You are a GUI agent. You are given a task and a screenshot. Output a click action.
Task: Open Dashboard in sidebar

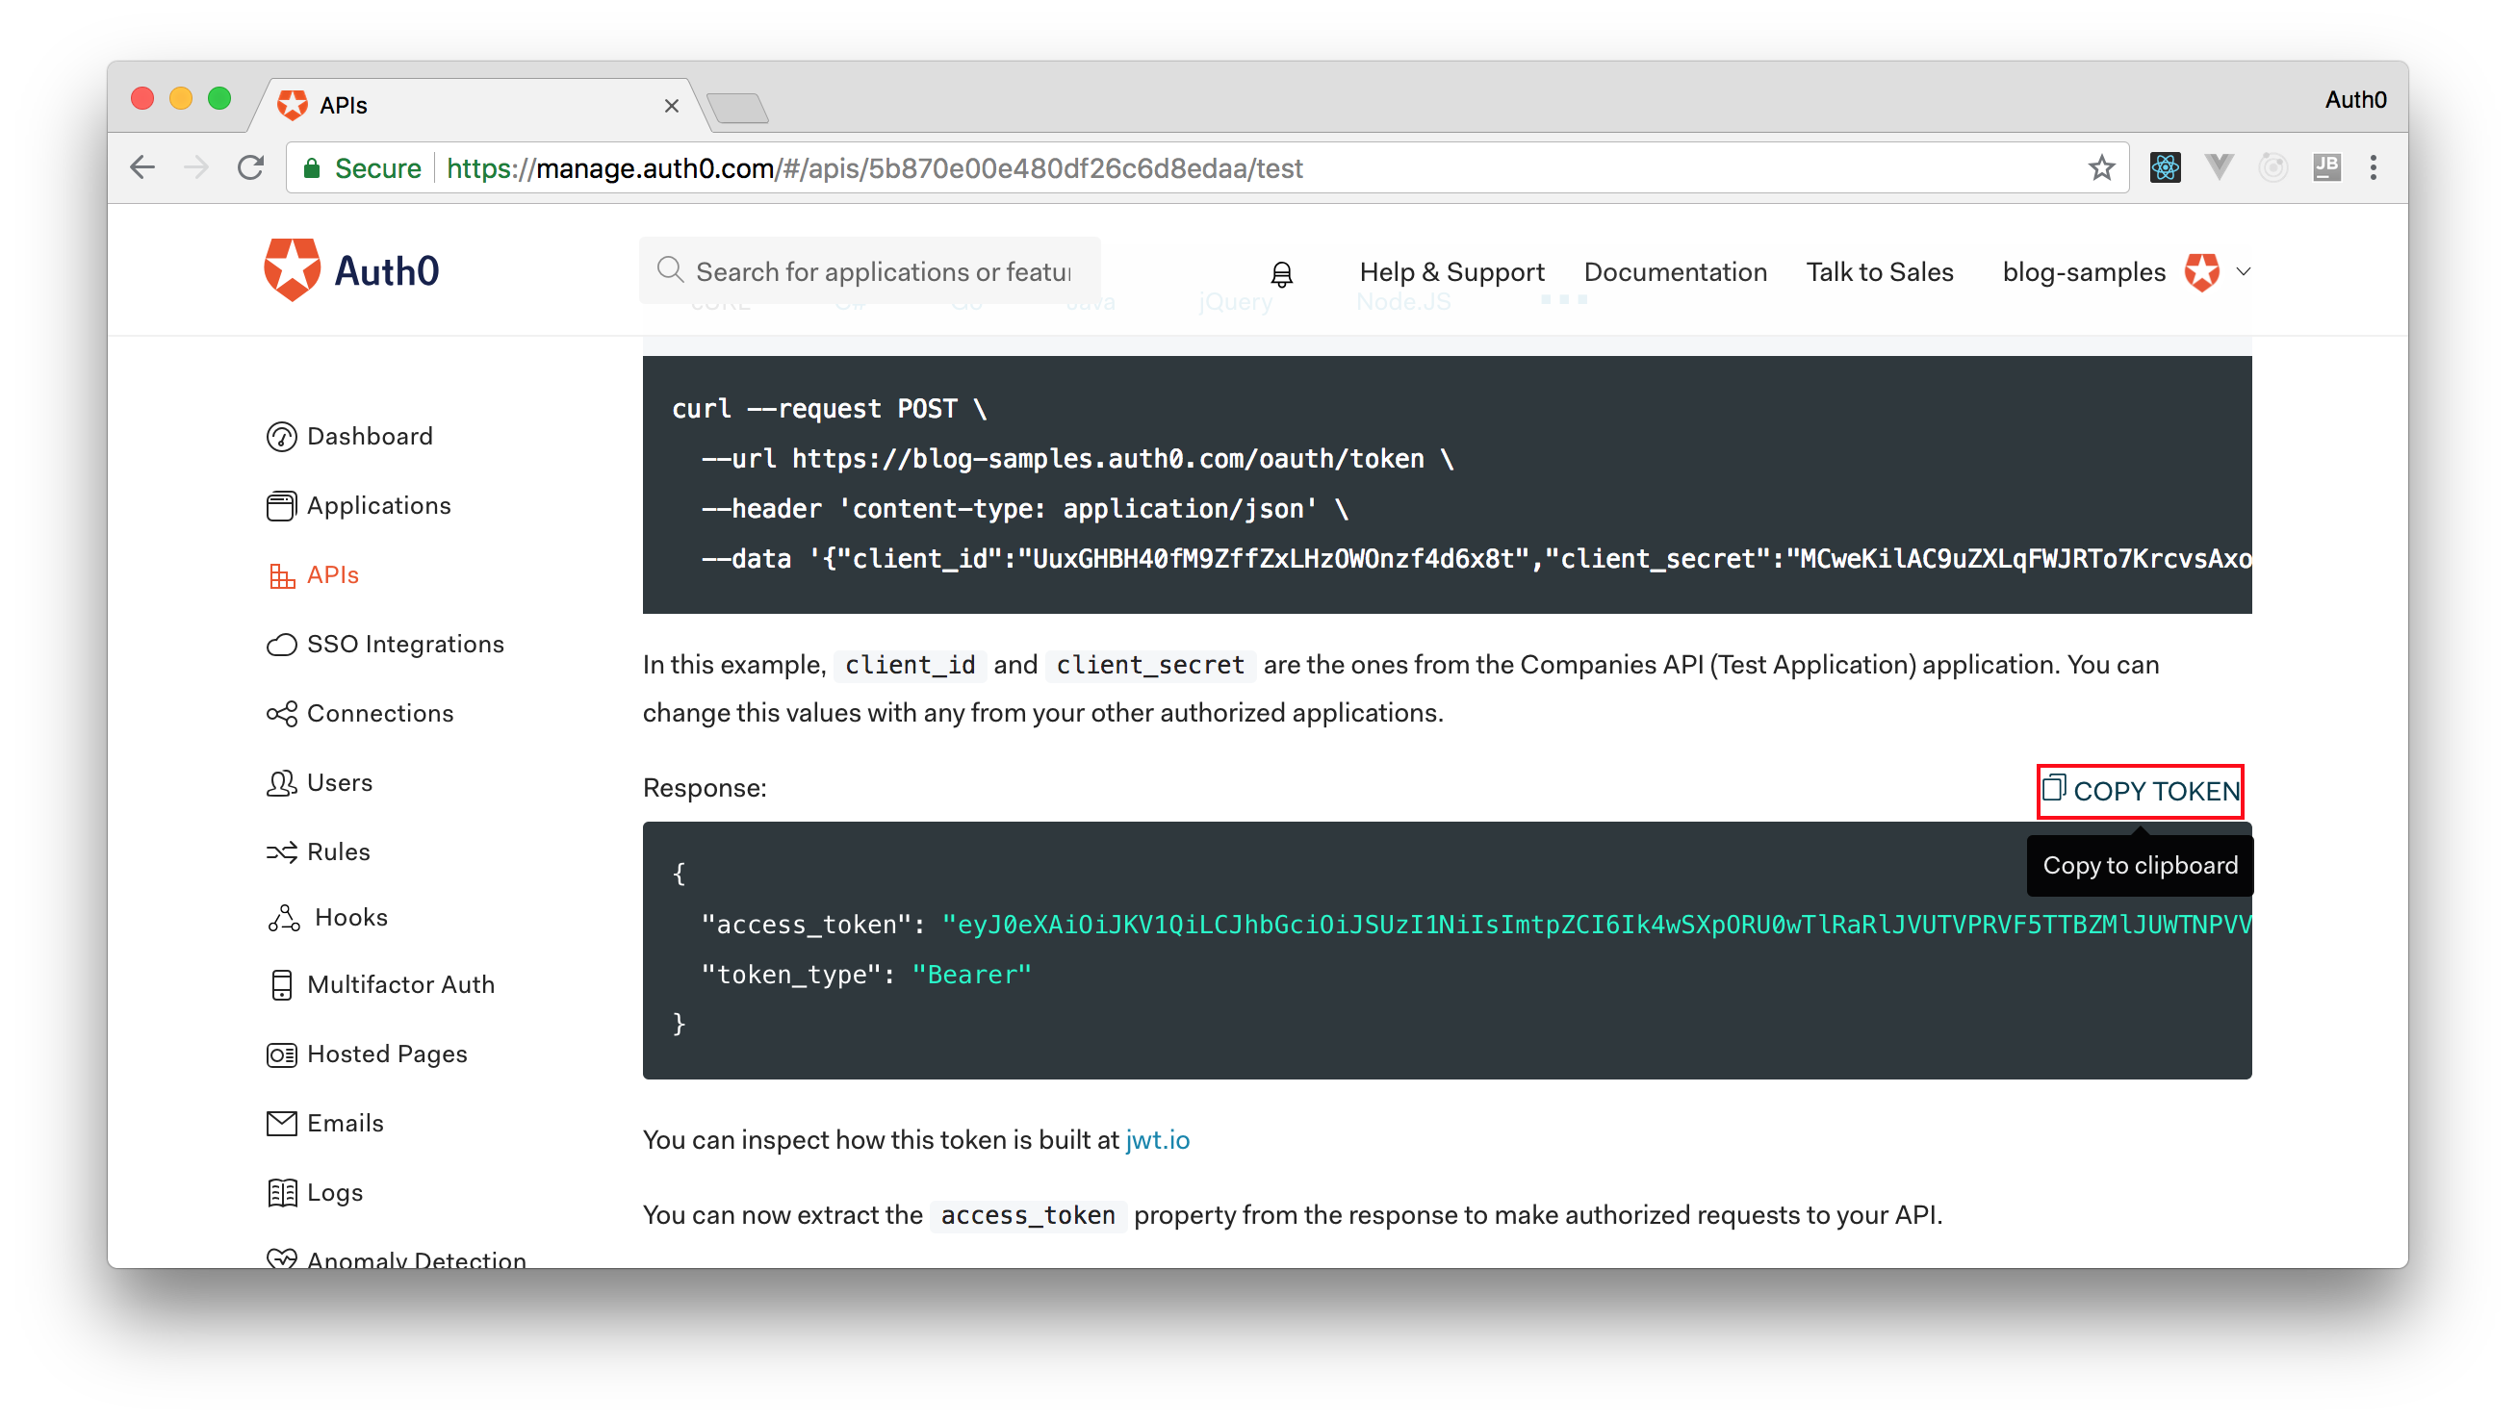(x=369, y=436)
